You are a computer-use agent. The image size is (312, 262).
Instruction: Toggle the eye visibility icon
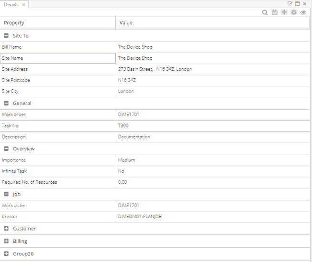[x=303, y=12]
